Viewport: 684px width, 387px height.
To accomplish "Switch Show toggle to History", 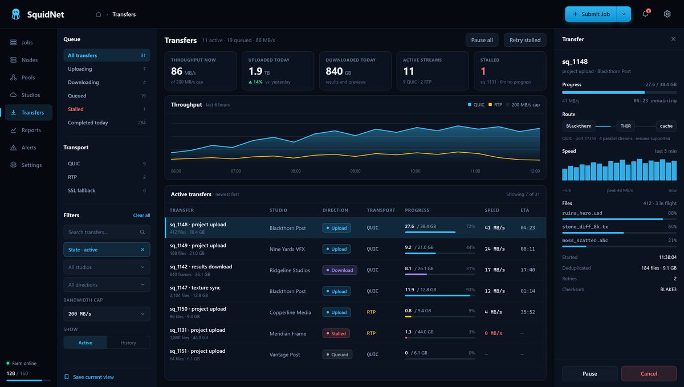I will (x=128, y=343).
